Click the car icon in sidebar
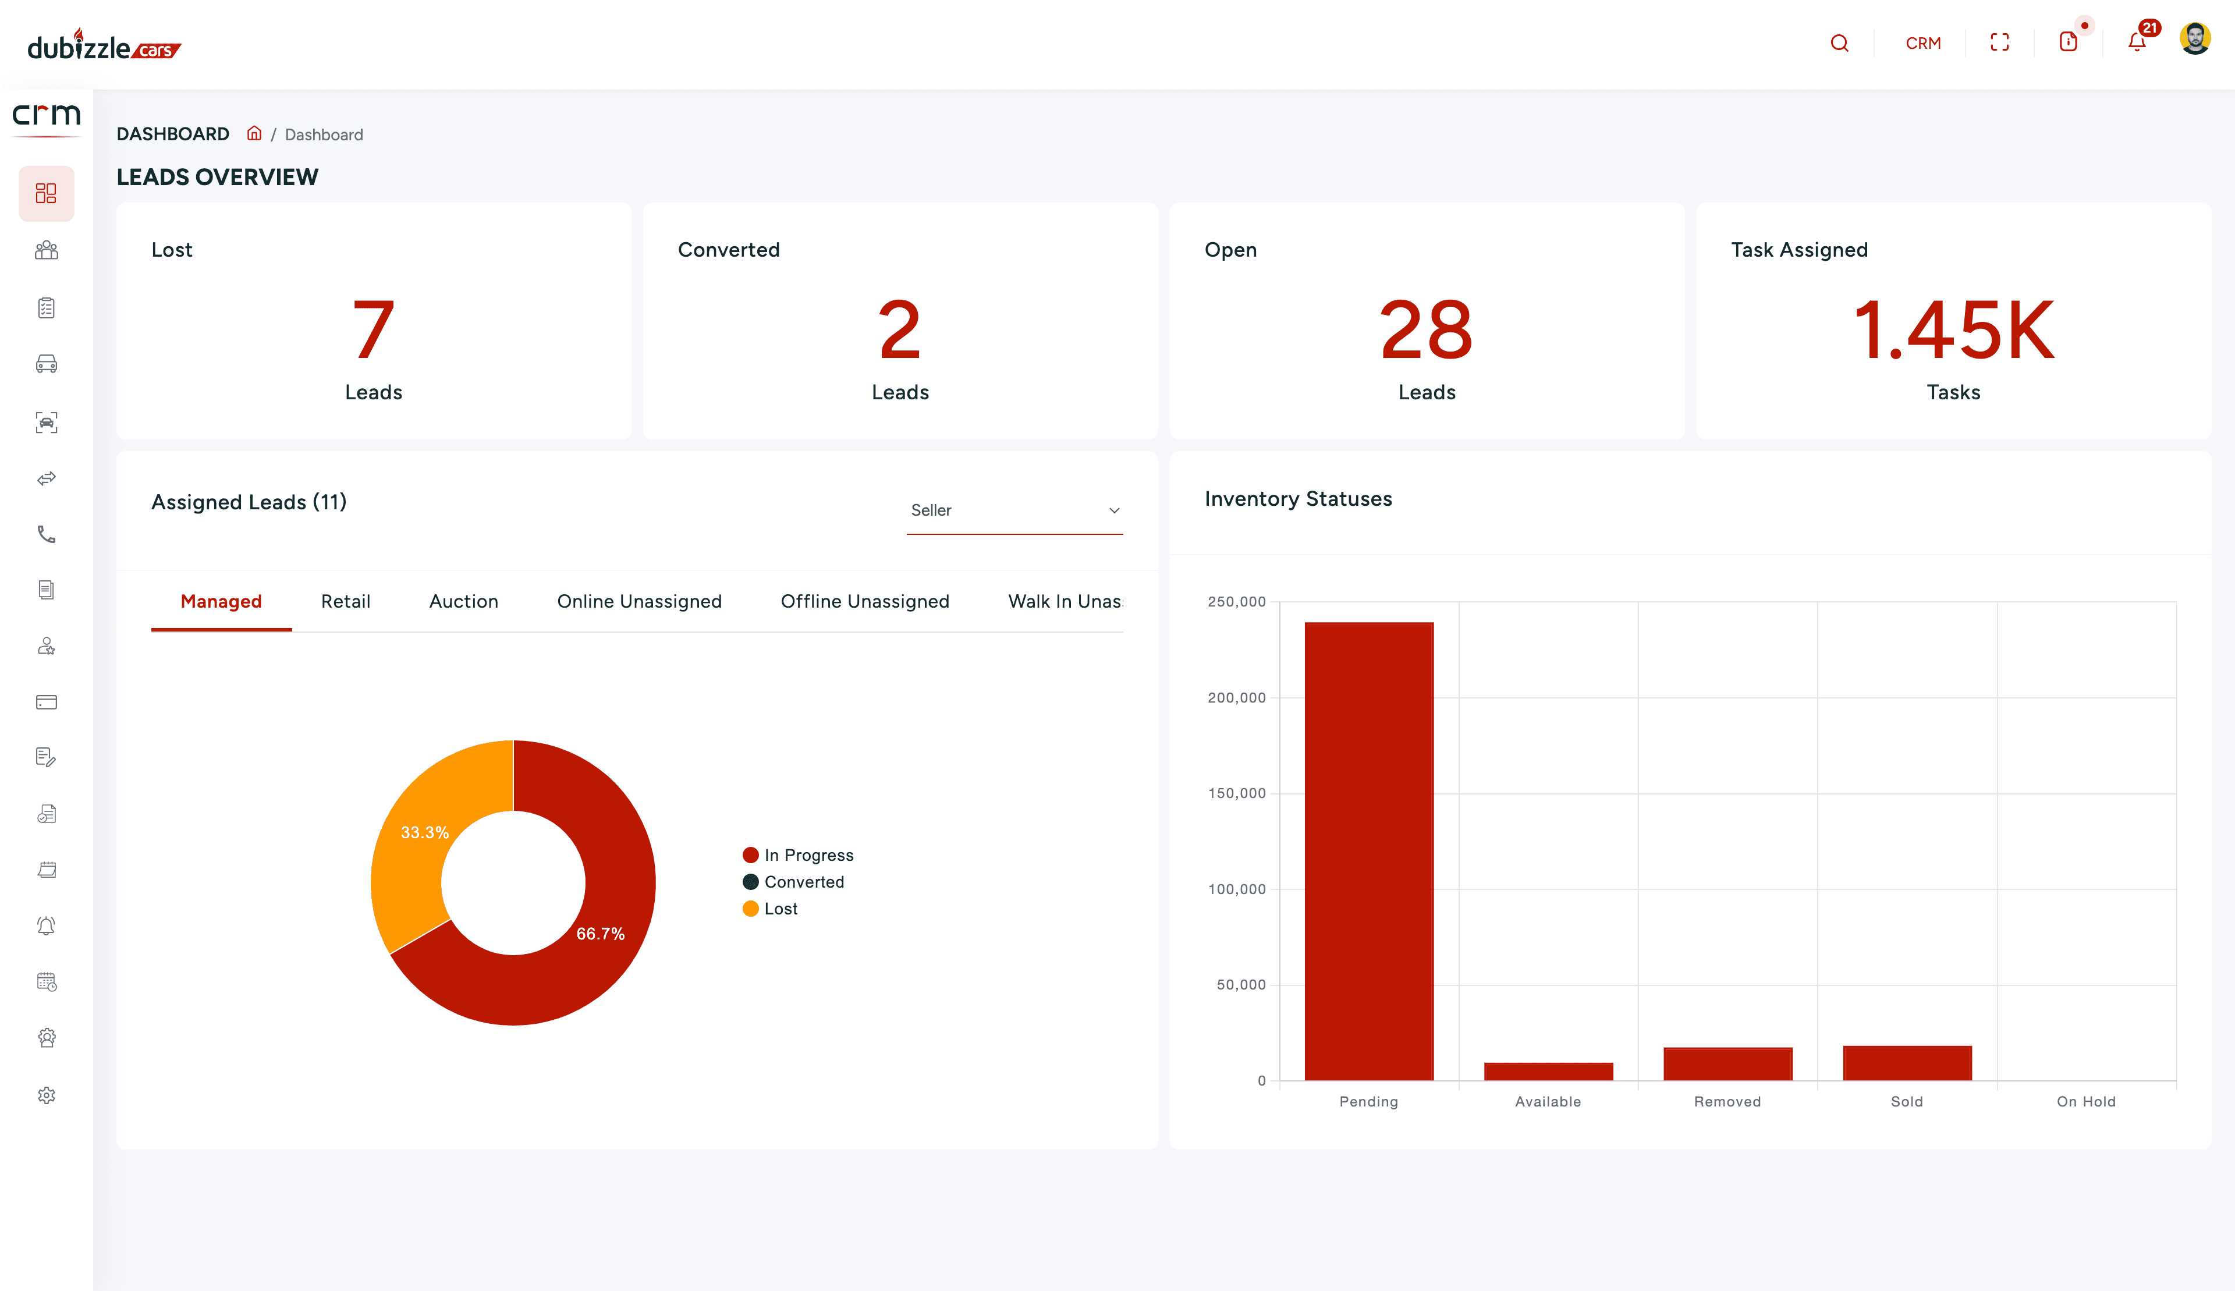This screenshot has height=1291, width=2235. (46, 364)
